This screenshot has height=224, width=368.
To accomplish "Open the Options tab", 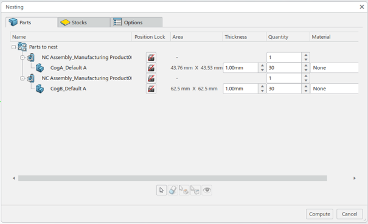I will click(x=136, y=22).
